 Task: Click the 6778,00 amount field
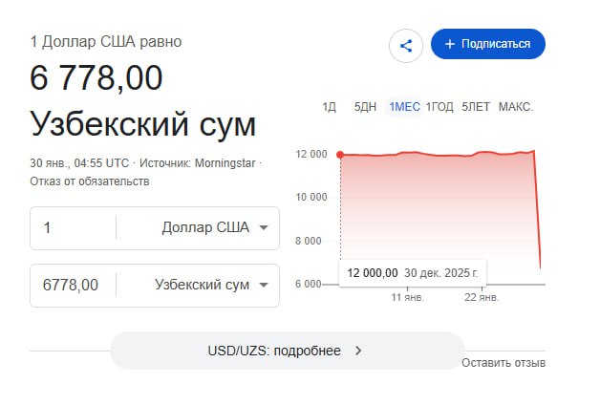pyautogui.click(x=73, y=285)
